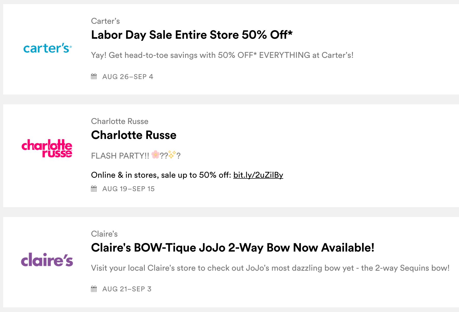Click the AUG 19–SEP 15 date range
Screen dimensions: 459x312
pyautogui.click(x=128, y=189)
